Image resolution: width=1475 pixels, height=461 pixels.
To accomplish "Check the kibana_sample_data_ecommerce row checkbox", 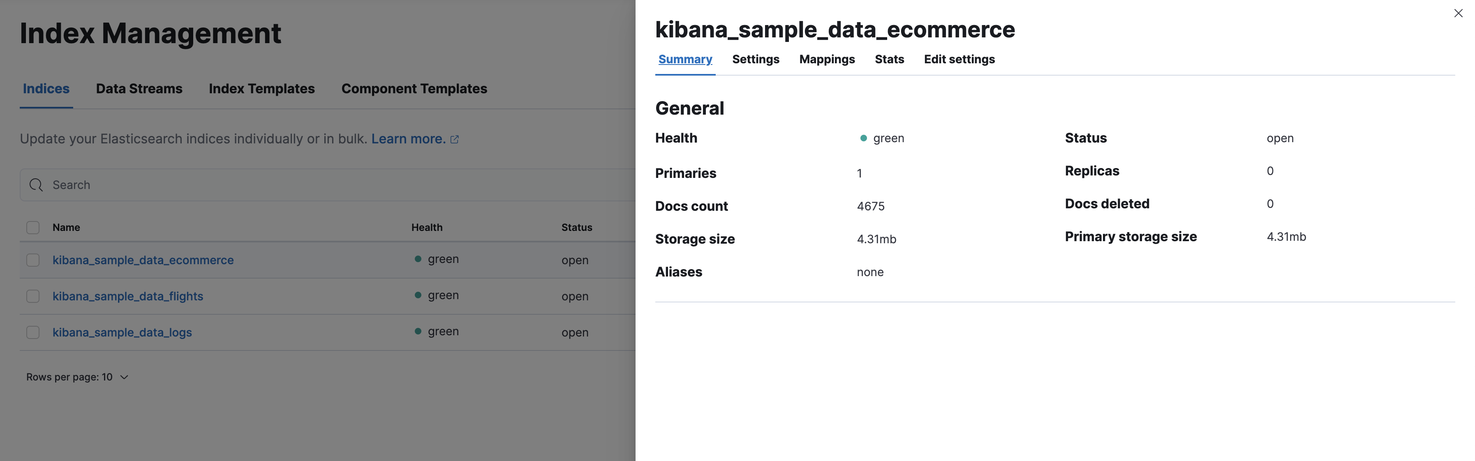I will (x=32, y=260).
